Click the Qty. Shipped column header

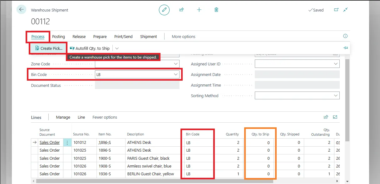pos(290,134)
